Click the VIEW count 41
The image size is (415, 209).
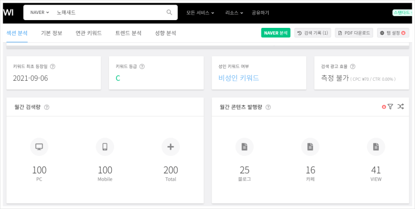pos(376,170)
